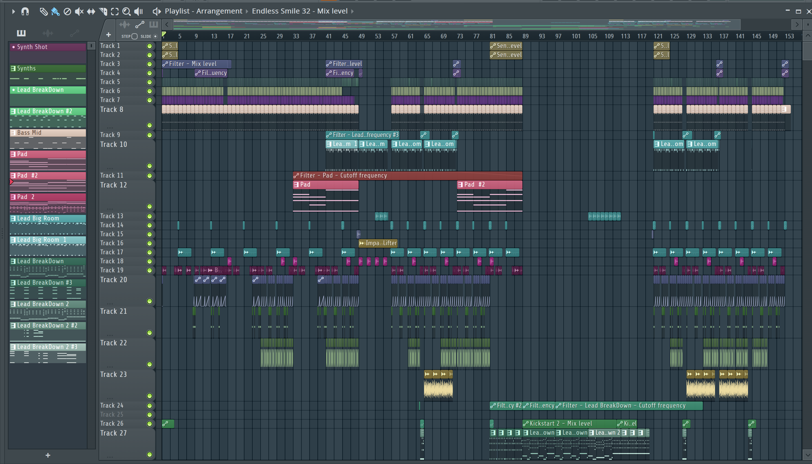
Task: Toggle the magnet snap-to-grid icon
Action: coord(25,12)
